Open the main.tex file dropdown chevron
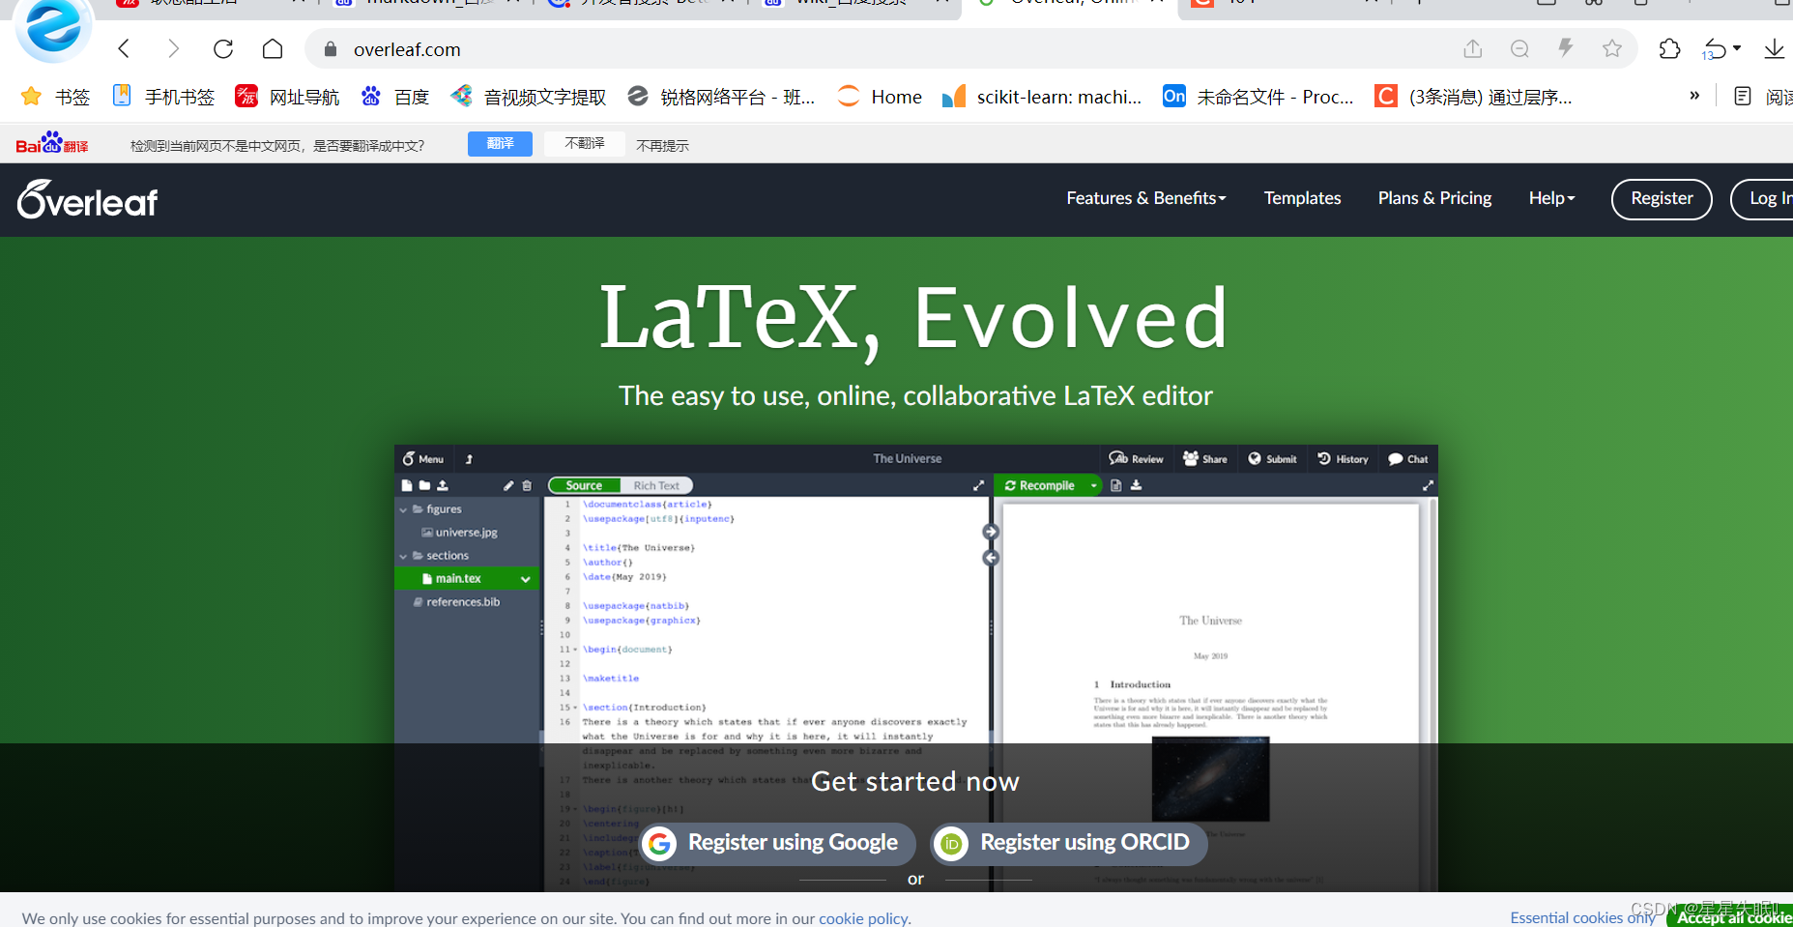The height and width of the screenshot is (927, 1793). 526,579
